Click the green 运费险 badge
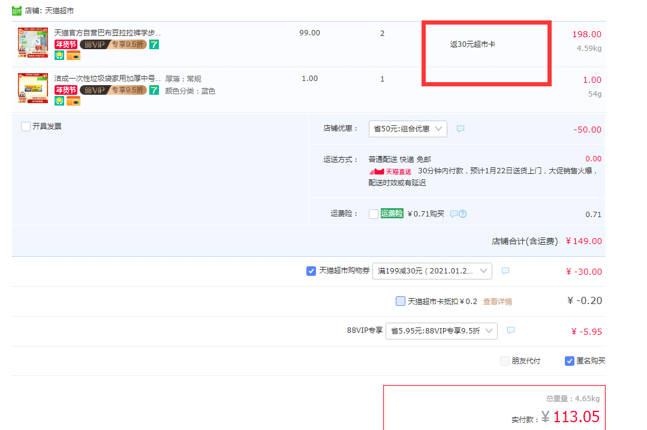The width and height of the screenshot is (647, 430). coord(392,214)
